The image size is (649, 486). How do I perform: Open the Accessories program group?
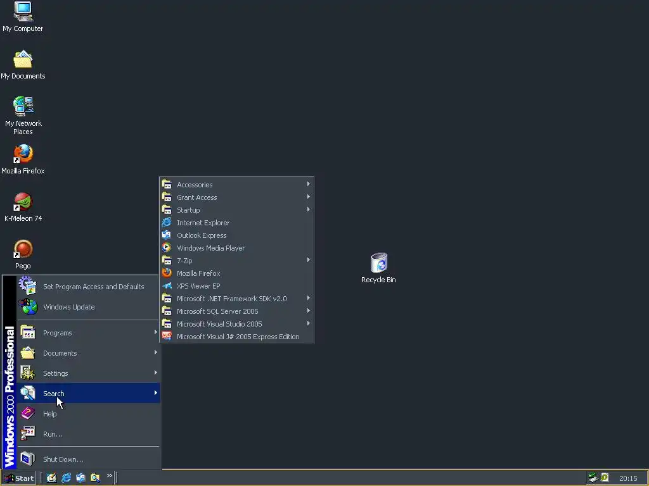coord(236,185)
